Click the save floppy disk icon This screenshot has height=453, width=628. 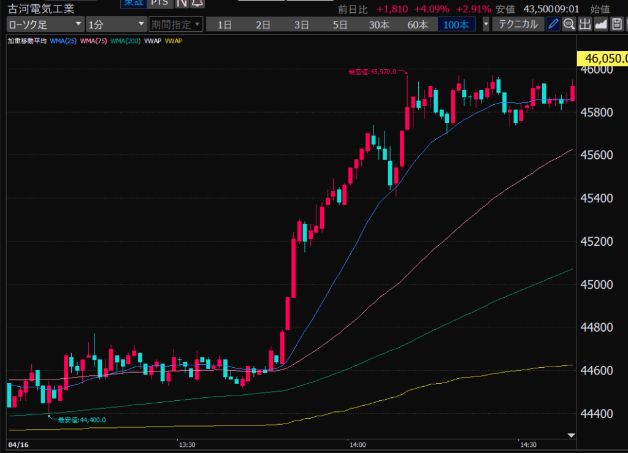[616, 25]
